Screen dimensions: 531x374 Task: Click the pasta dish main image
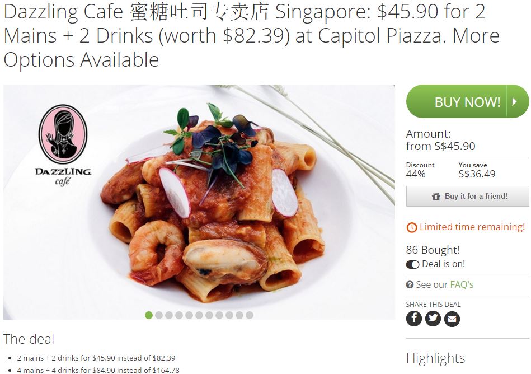(199, 202)
